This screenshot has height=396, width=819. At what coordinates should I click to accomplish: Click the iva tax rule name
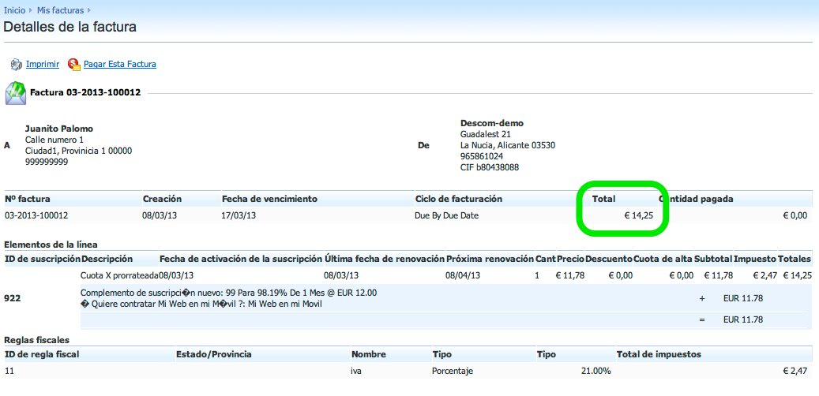357,371
